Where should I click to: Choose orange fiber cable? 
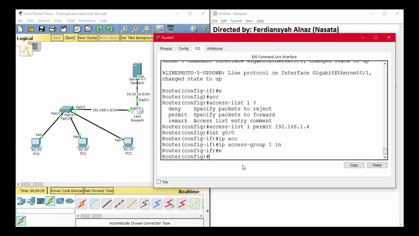tap(132, 204)
